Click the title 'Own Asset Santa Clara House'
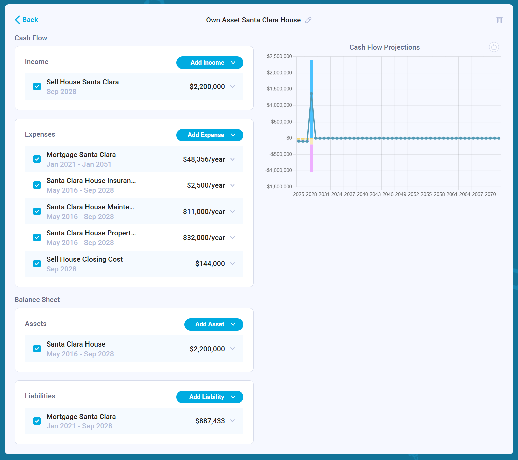This screenshot has width=518, height=460. click(x=253, y=20)
